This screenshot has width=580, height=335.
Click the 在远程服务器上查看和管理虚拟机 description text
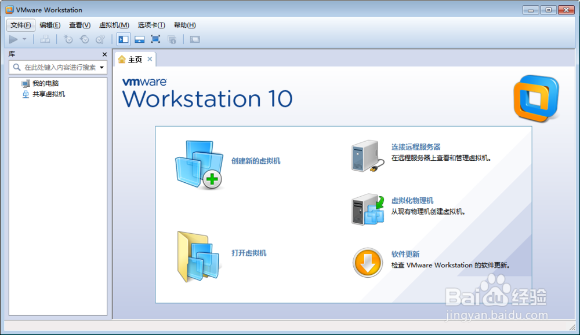coord(441,159)
